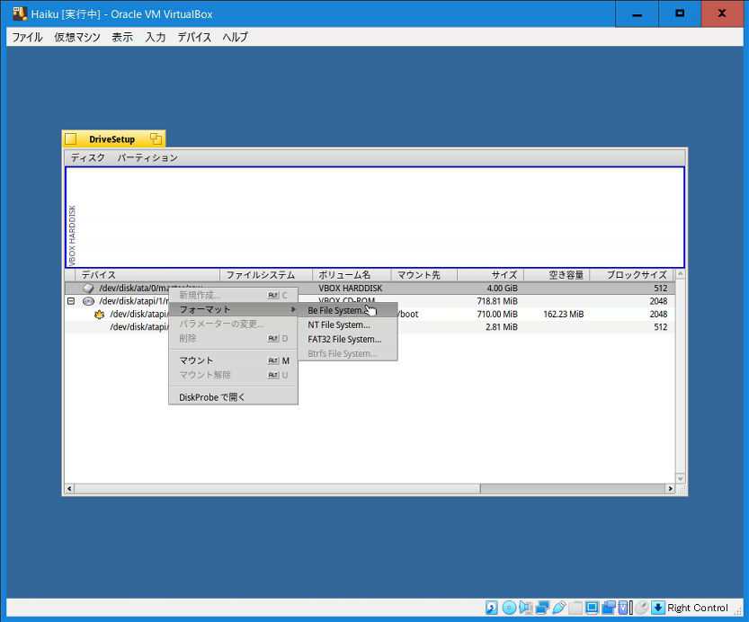Select the greyed Btrfs File System... entry

[x=347, y=353]
